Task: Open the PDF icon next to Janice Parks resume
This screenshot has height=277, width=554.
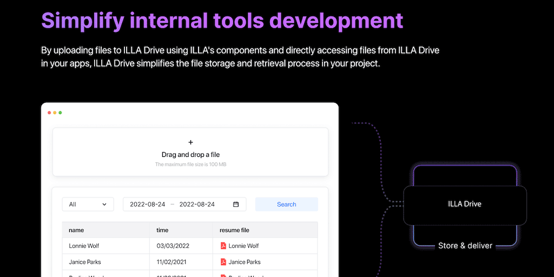Action: [223, 262]
